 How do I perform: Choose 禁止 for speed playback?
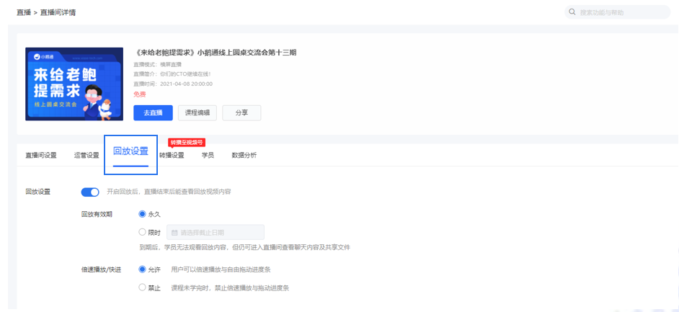pos(142,288)
